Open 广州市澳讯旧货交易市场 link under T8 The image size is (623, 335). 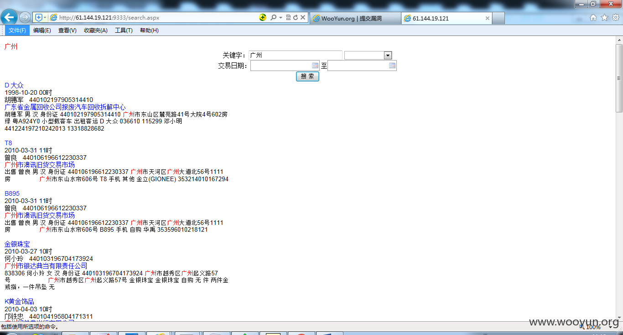[x=40, y=165]
